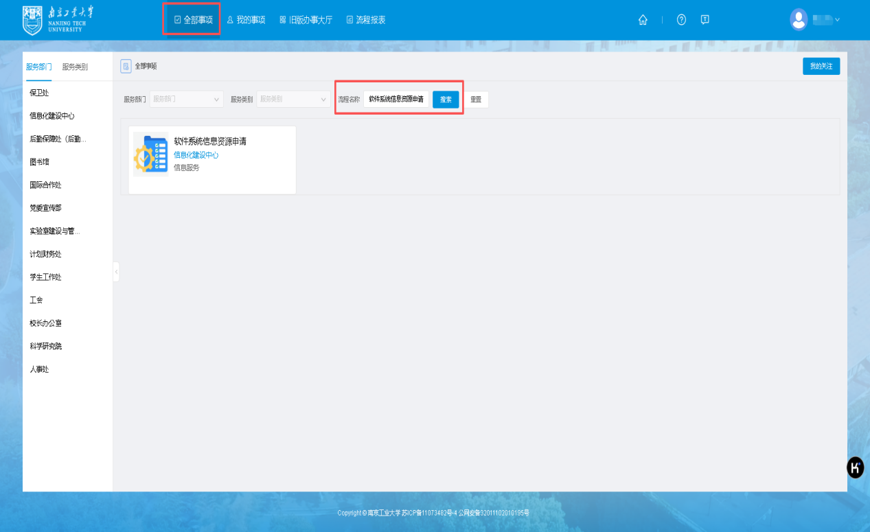Open the 流程报表 menu item

point(366,20)
